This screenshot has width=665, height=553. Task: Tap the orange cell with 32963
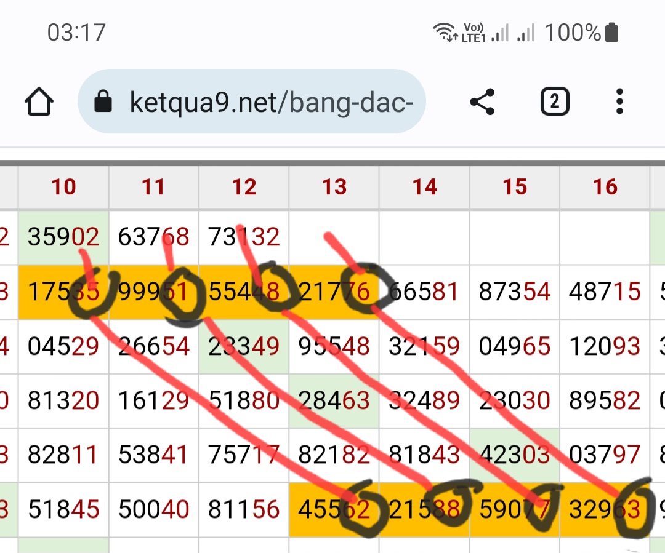pyautogui.click(x=605, y=509)
